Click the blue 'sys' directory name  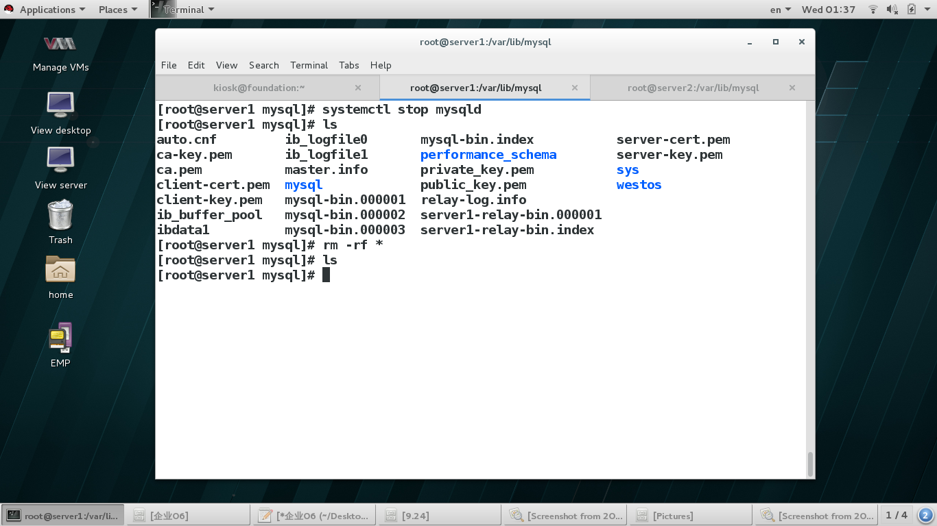[628, 170]
